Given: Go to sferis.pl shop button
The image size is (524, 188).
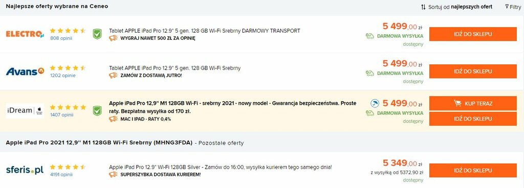Looking at the screenshot, I should point(473,170).
